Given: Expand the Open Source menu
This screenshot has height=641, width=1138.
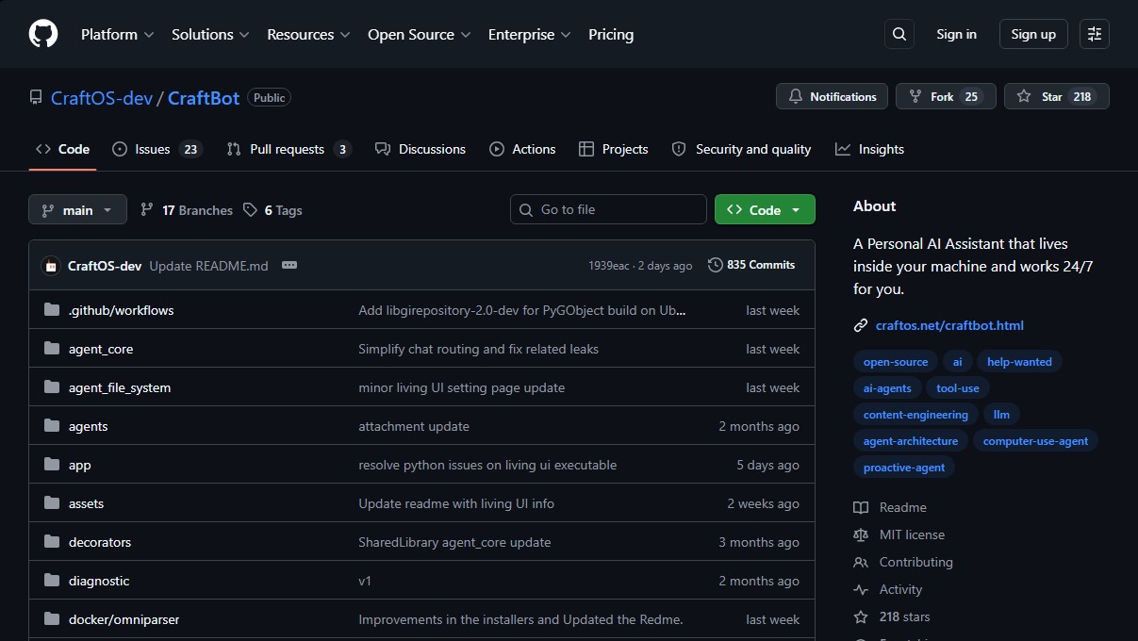Looking at the screenshot, I should coord(419,34).
